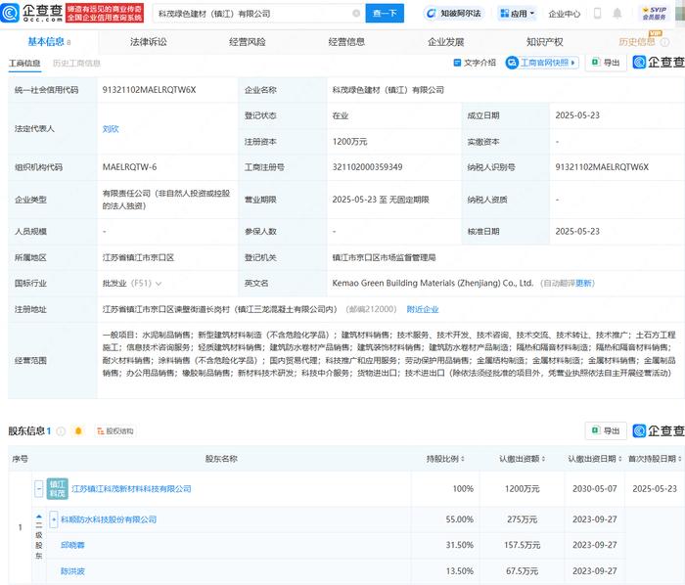Open 科顺防水科技股份有限公司 company page
685x585 pixels.
(x=109, y=519)
